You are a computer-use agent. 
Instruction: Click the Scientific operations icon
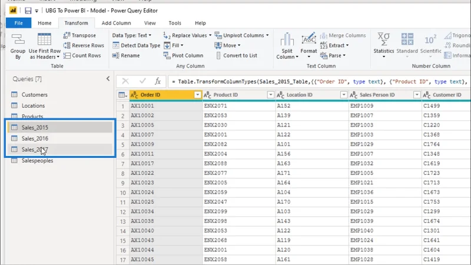click(430, 39)
